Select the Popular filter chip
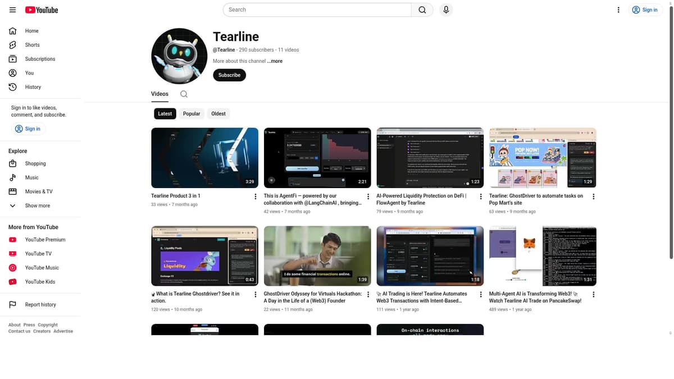The width and height of the screenshot is (674, 379). coord(192,113)
